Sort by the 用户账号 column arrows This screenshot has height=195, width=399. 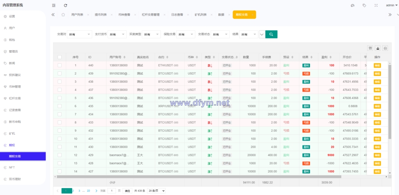(124, 57)
